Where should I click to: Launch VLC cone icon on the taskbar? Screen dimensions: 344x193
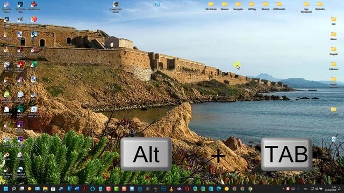(x=171, y=189)
